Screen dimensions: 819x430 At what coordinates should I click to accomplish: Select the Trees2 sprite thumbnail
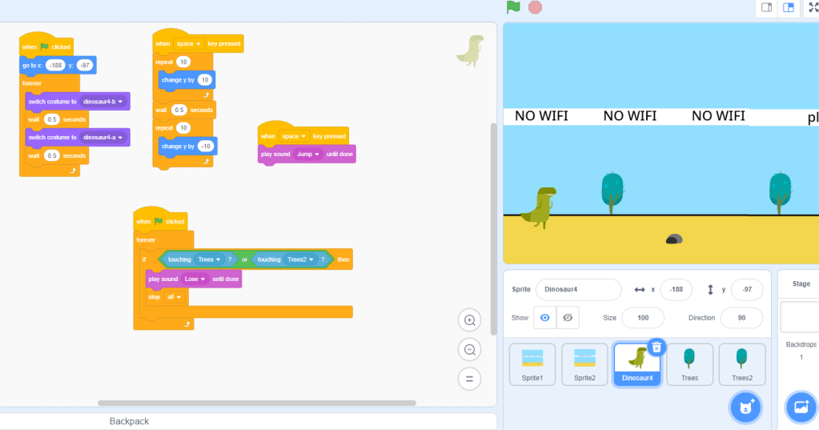click(741, 364)
